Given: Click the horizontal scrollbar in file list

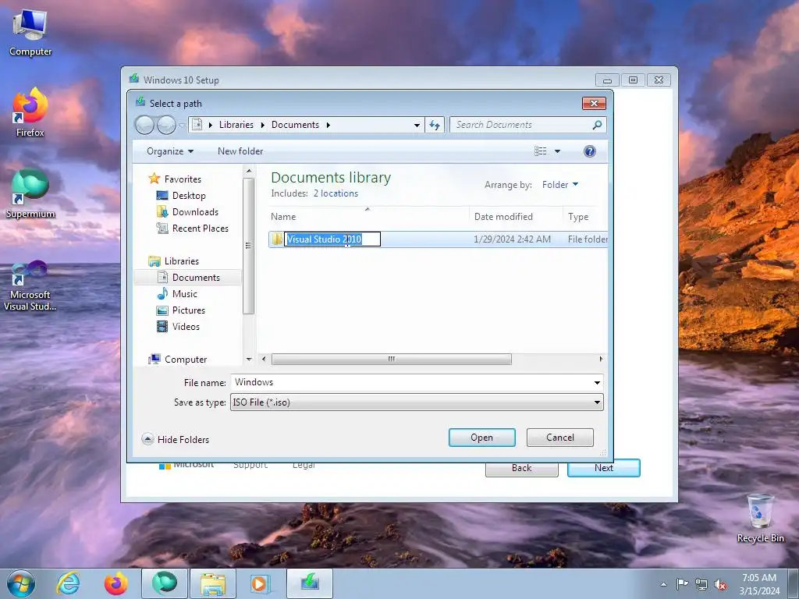Looking at the screenshot, I should (392, 359).
